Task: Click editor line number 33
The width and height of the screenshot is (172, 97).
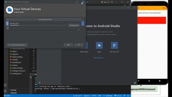Action: pos(34,51)
